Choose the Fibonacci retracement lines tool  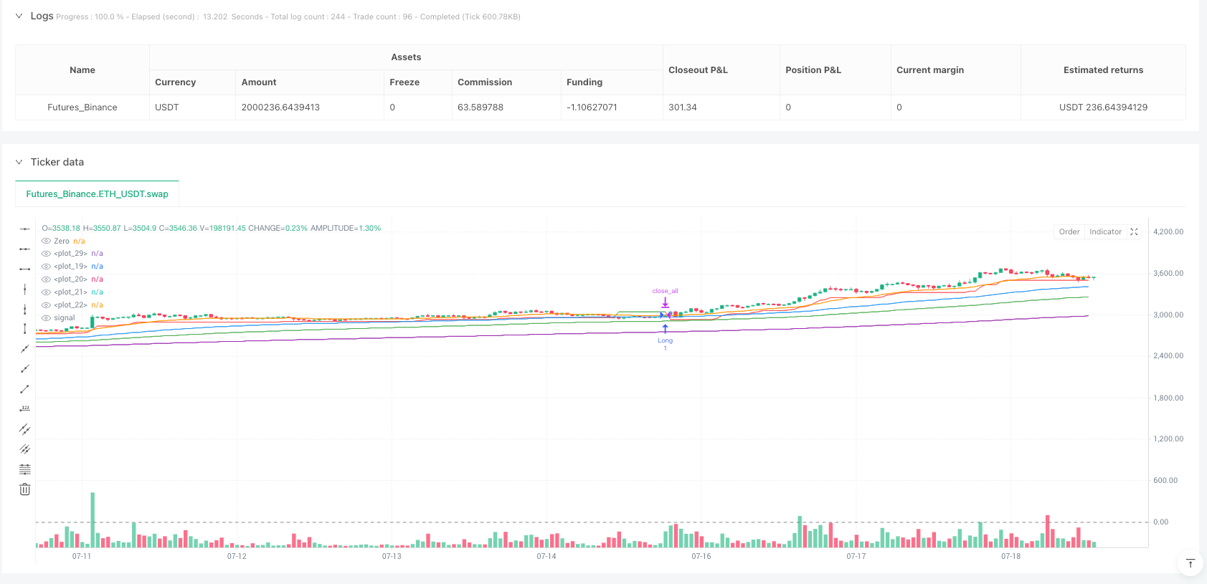(x=24, y=469)
